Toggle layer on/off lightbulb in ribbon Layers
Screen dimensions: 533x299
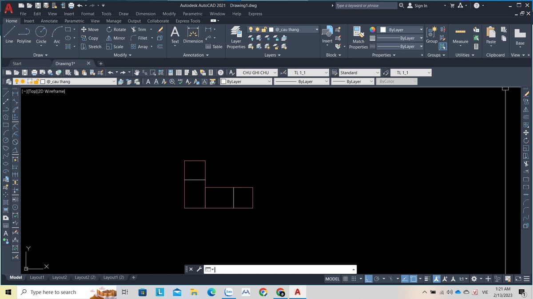(251, 30)
